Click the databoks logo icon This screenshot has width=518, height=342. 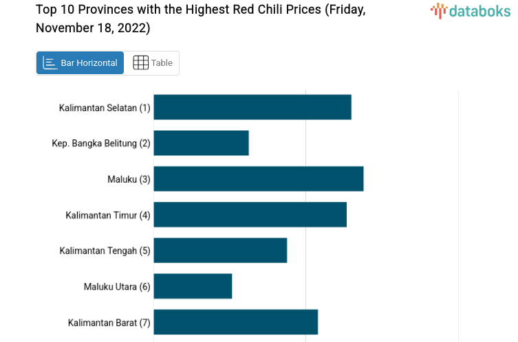pos(439,10)
